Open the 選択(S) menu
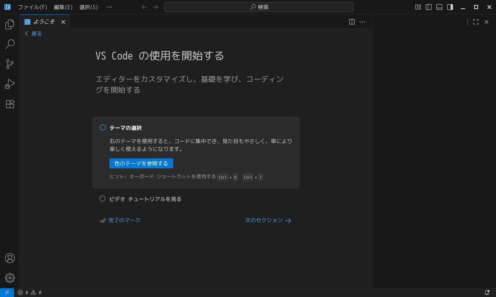This screenshot has height=297, width=496. tap(89, 7)
